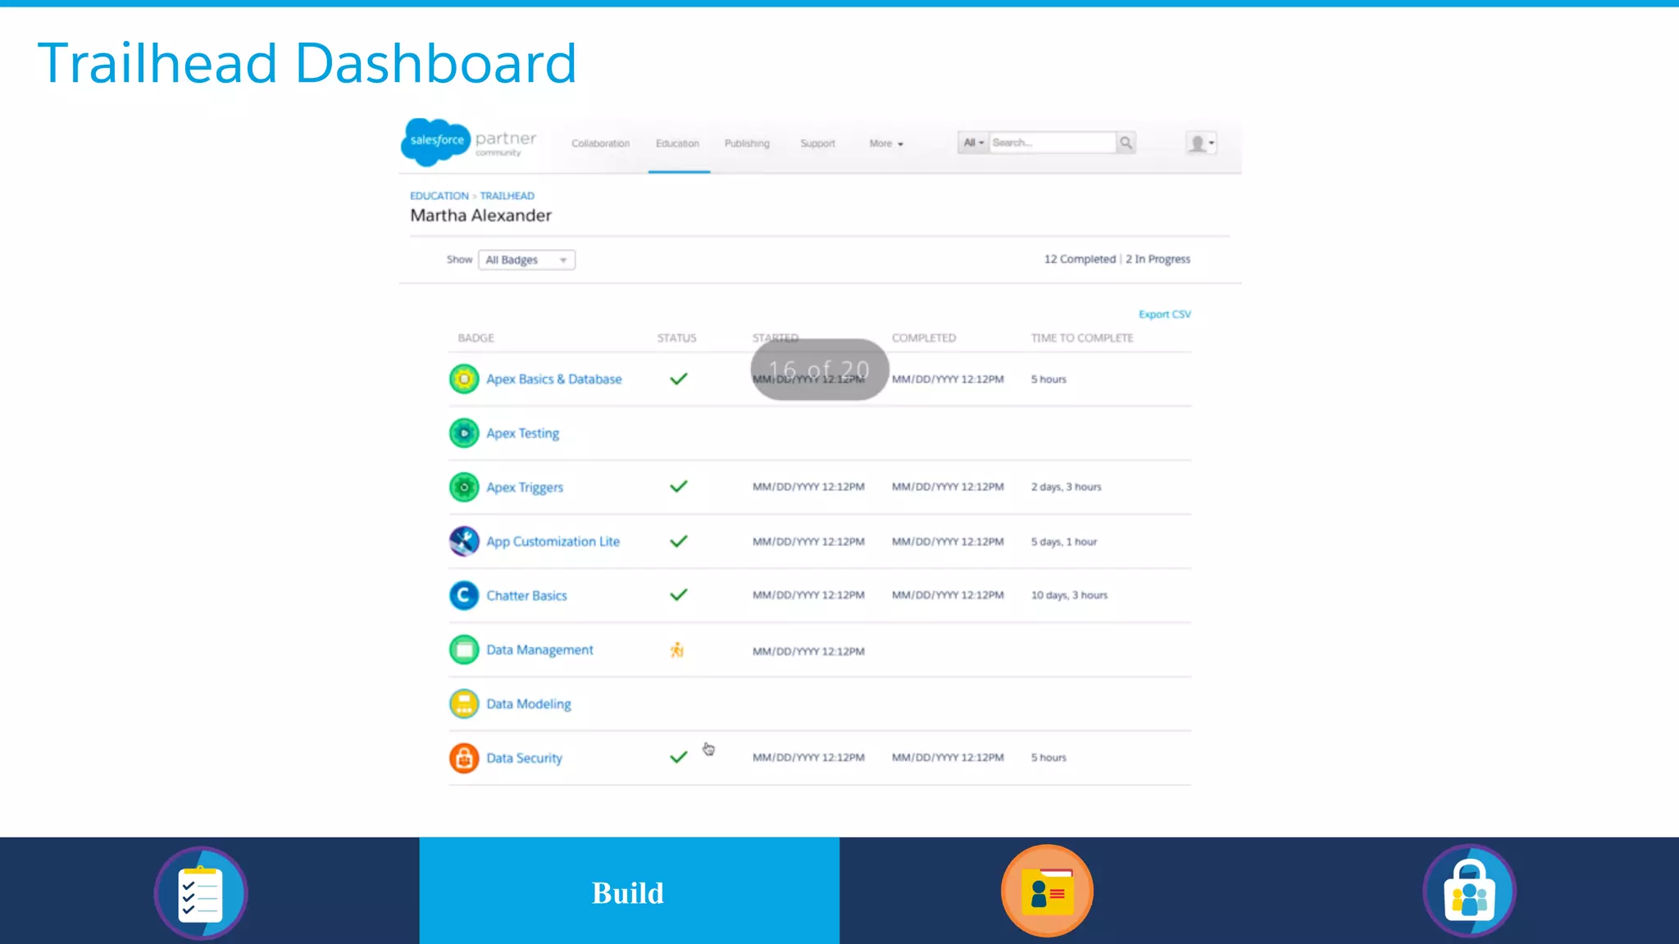Click '5 days, 1 hour' time value

(x=1063, y=542)
